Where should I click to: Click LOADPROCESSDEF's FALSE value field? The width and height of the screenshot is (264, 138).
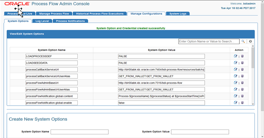coord(161,56)
